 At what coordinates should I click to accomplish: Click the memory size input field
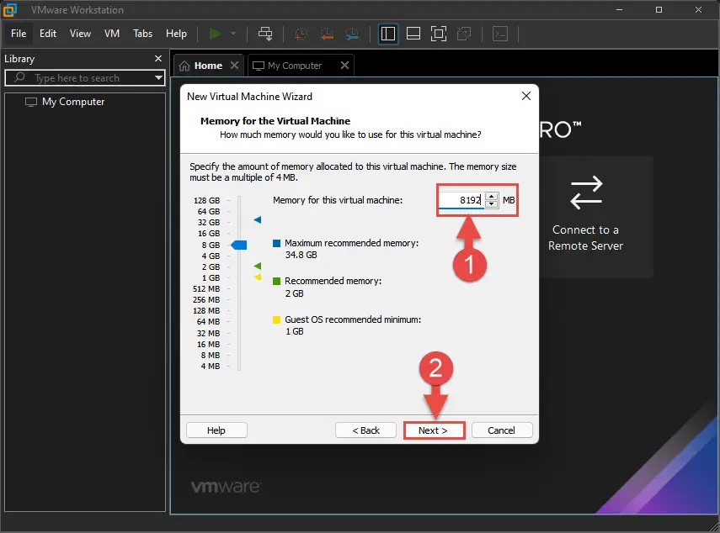click(461, 200)
